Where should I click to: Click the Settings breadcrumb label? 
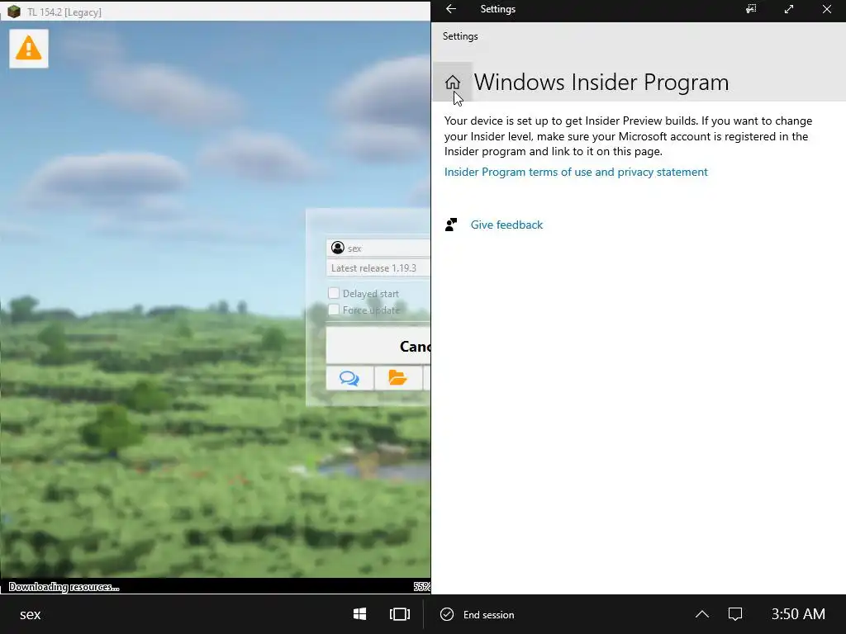coord(460,36)
